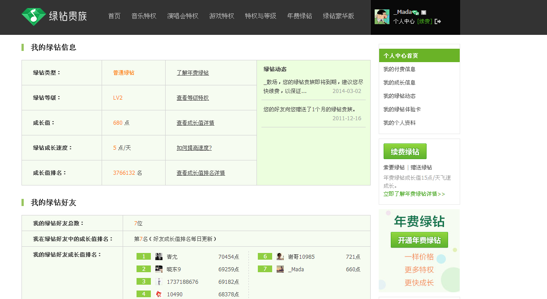This screenshot has height=299, width=547.
Task: Go to 演唱会特权 in the top navigation
Action: pos(183,16)
